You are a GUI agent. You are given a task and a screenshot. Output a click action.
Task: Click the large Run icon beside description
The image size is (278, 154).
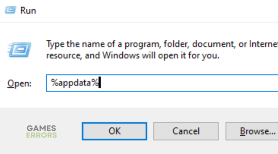(x=19, y=49)
